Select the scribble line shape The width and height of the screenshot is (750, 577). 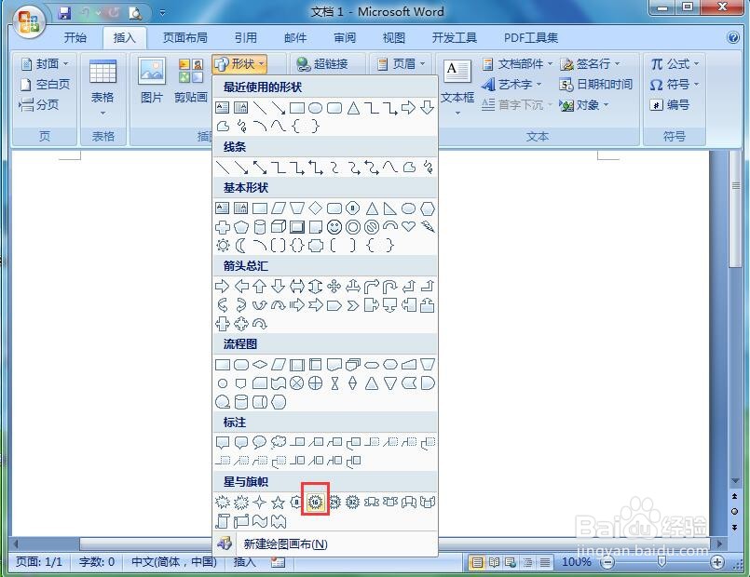(428, 168)
